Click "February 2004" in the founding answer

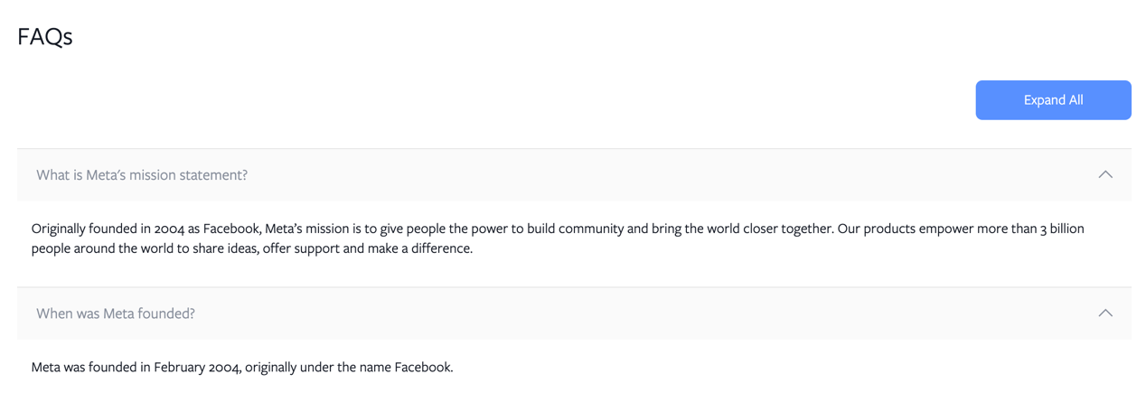pyautogui.click(x=197, y=368)
